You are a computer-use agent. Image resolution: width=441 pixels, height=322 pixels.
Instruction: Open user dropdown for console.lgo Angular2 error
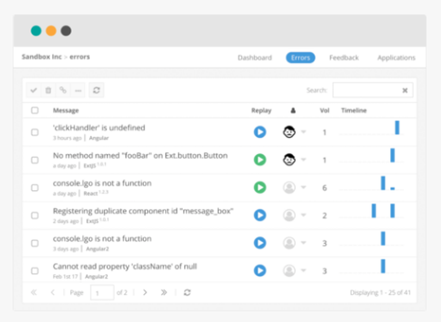[303, 243]
